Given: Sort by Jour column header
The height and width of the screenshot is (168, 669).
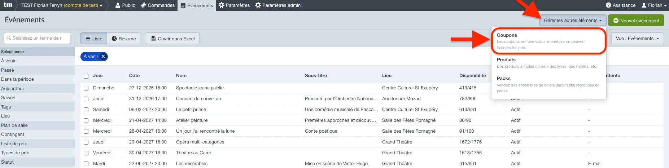Looking at the screenshot, I should coord(98,75).
